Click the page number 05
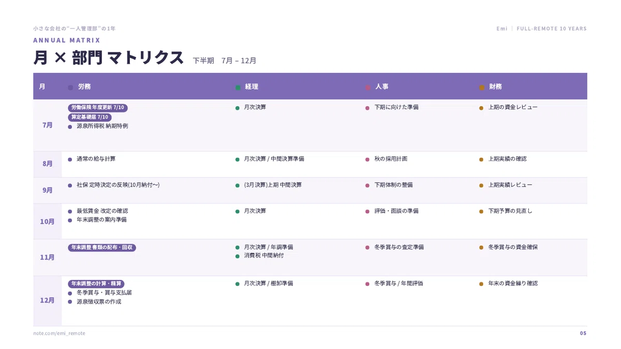Screen dimensions: 621x349 click(x=583, y=333)
